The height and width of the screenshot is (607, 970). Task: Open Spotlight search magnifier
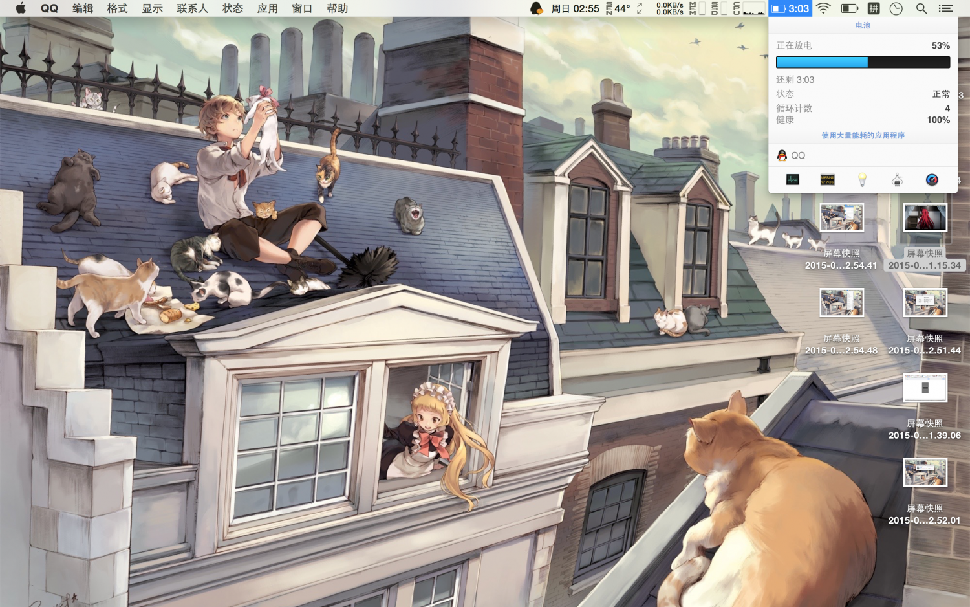(921, 8)
